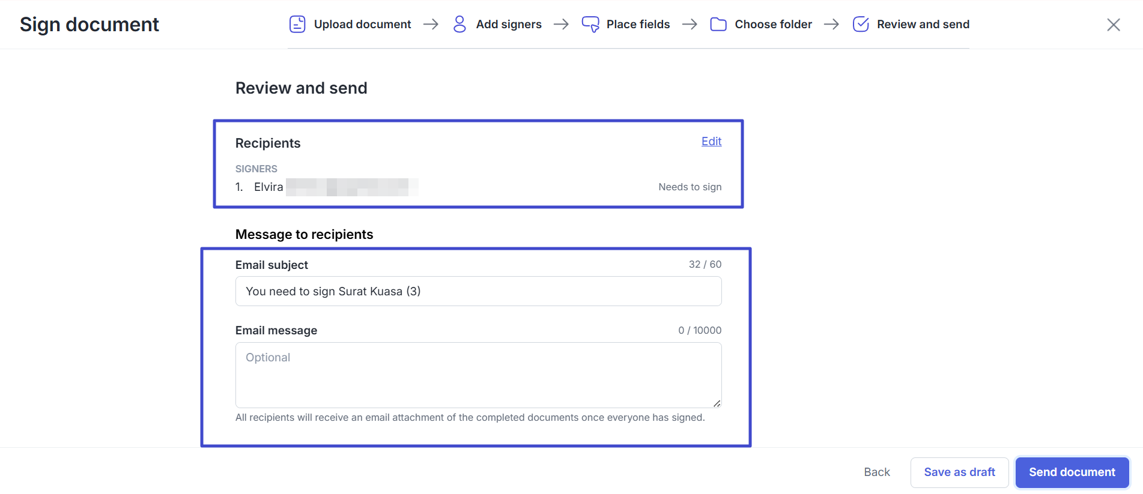Send the document to signers
The image size is (1143, 494).
(1072, 472)
